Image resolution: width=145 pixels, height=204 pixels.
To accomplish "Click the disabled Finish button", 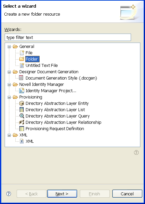I will [x=95, y=194].
